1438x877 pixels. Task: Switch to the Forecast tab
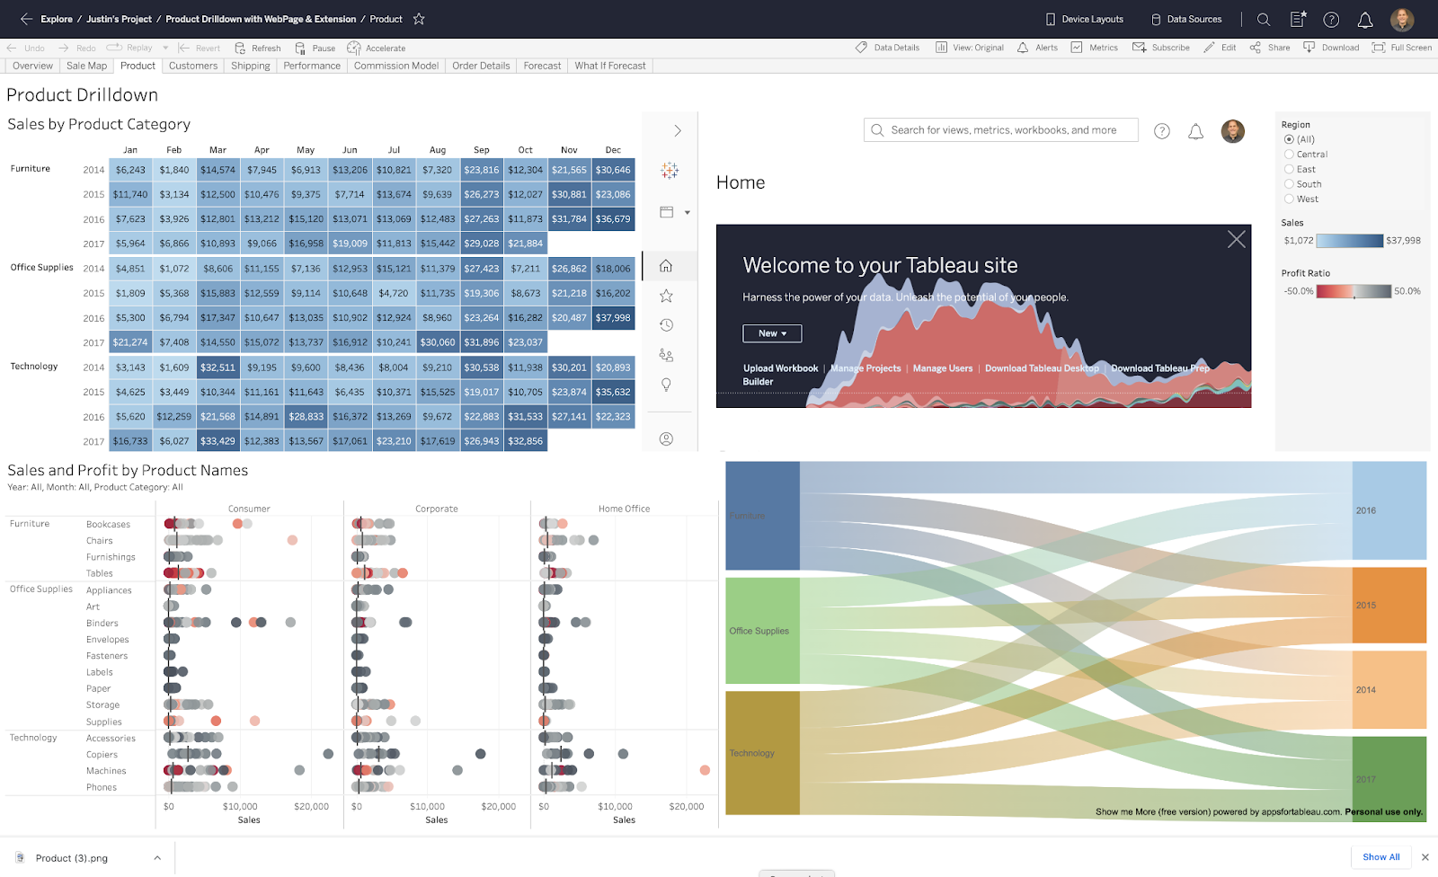point(541,65)
